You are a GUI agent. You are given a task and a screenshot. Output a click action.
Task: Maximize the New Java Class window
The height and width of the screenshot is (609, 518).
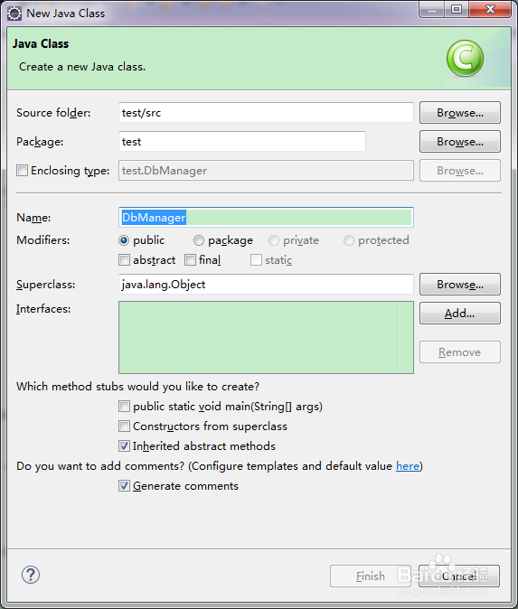(457, 9)
